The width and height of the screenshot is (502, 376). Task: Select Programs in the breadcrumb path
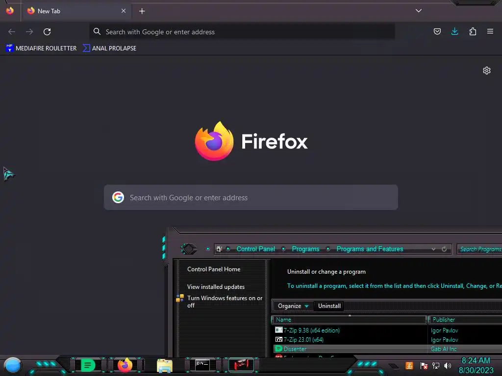click(x=305, y=249)
